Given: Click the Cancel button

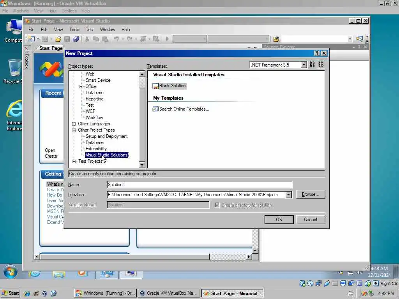Looking at the screenshot, I should point(311,220).
